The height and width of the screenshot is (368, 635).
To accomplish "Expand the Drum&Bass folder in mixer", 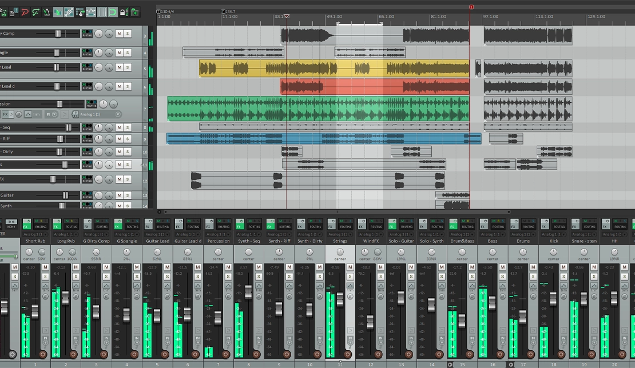I will pyautogui.click(x=450, y=364).
